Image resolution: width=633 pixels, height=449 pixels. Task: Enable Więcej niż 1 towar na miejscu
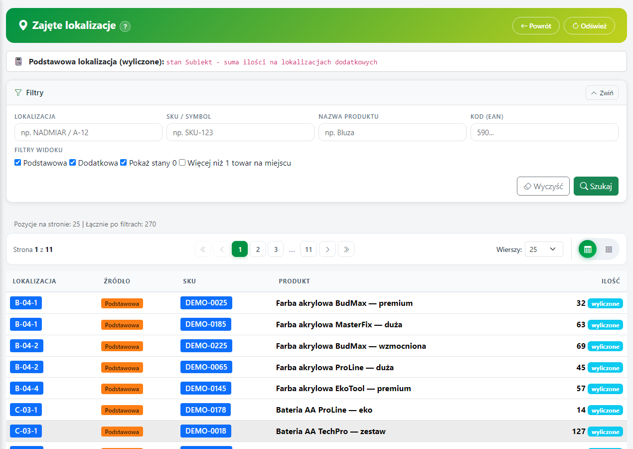tap(182, 163)
